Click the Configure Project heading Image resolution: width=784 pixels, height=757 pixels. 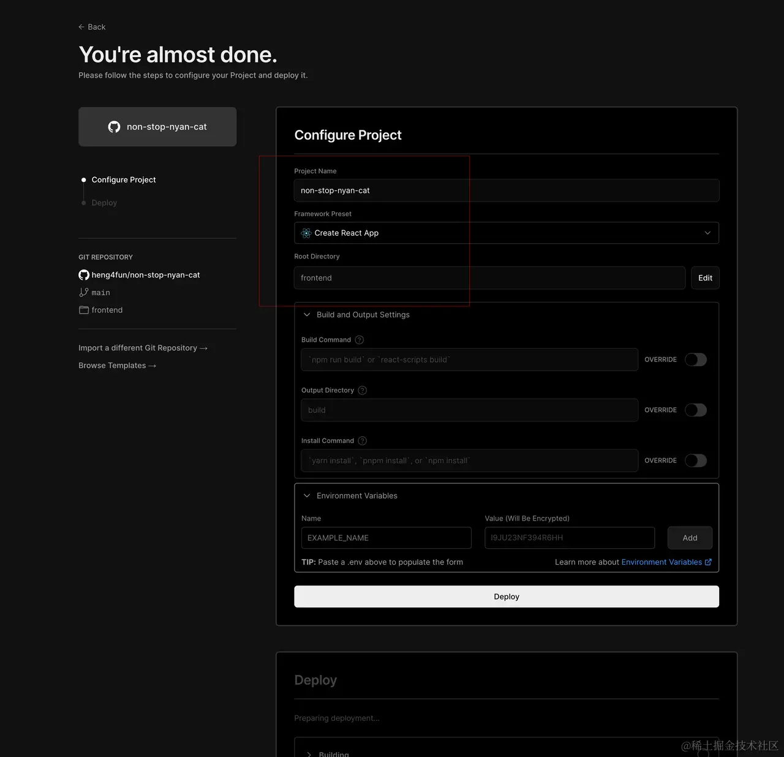[348, 135]
